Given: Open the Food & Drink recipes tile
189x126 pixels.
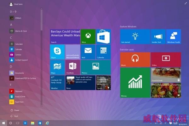Looking at the screenshot, I should [x=166, y=75].
